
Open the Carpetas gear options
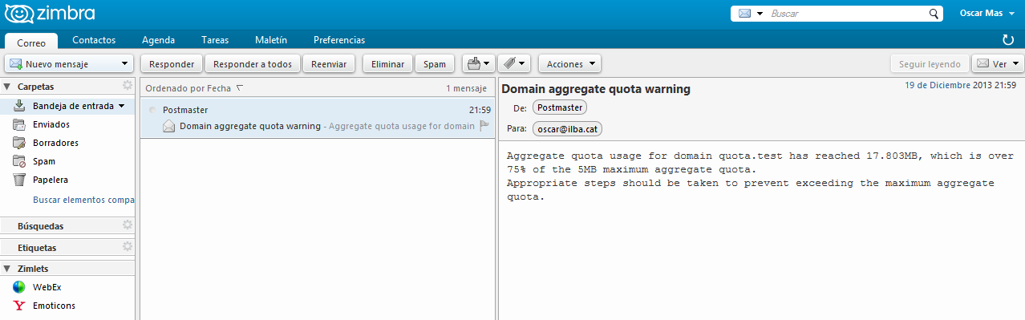[x=127, y=85]
